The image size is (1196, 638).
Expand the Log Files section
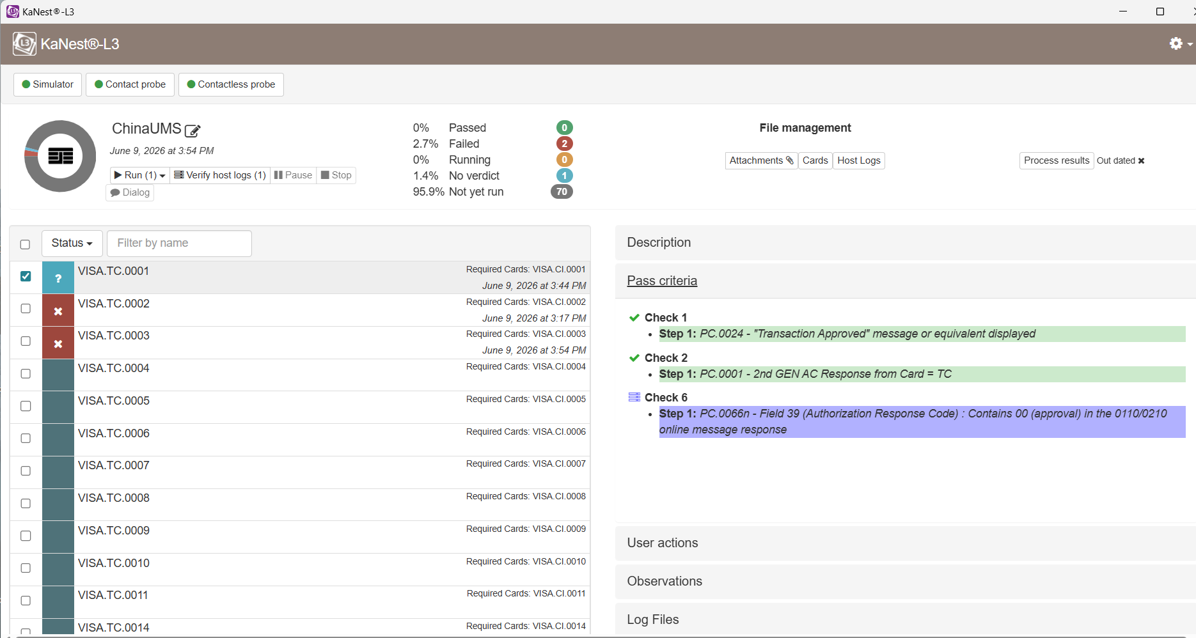(x=906, y=619)
